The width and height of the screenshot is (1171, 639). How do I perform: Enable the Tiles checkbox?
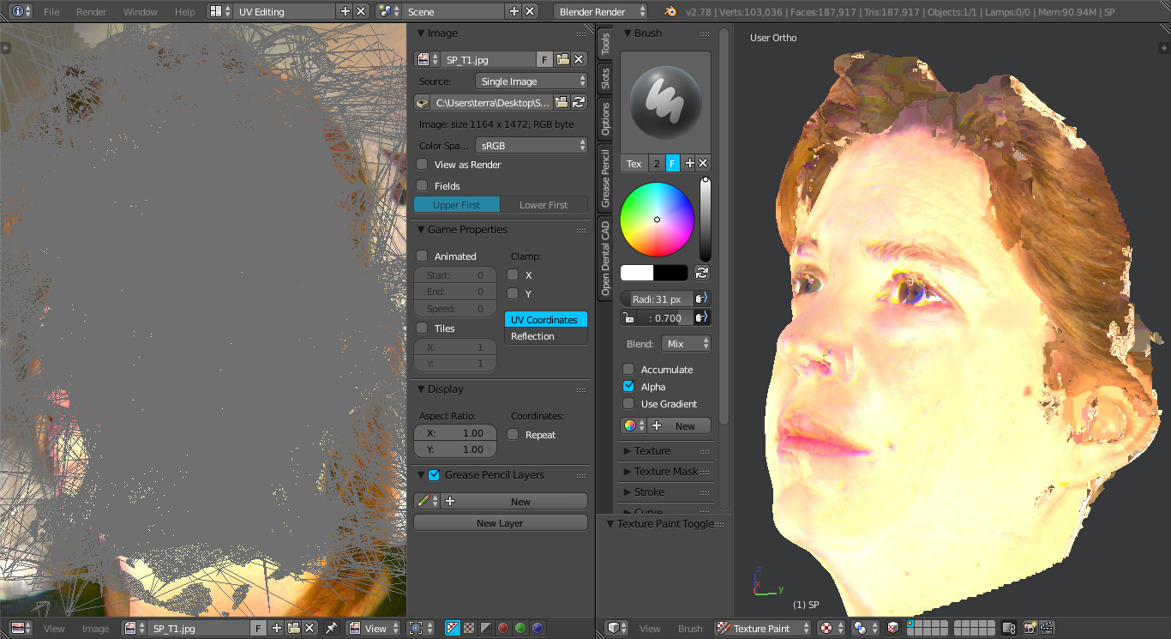(x=422, y=328)
